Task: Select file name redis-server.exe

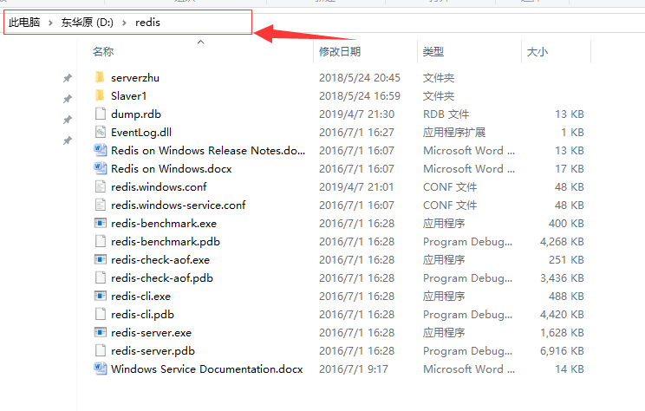Action: pyautogui.click(x=151, y=332)
